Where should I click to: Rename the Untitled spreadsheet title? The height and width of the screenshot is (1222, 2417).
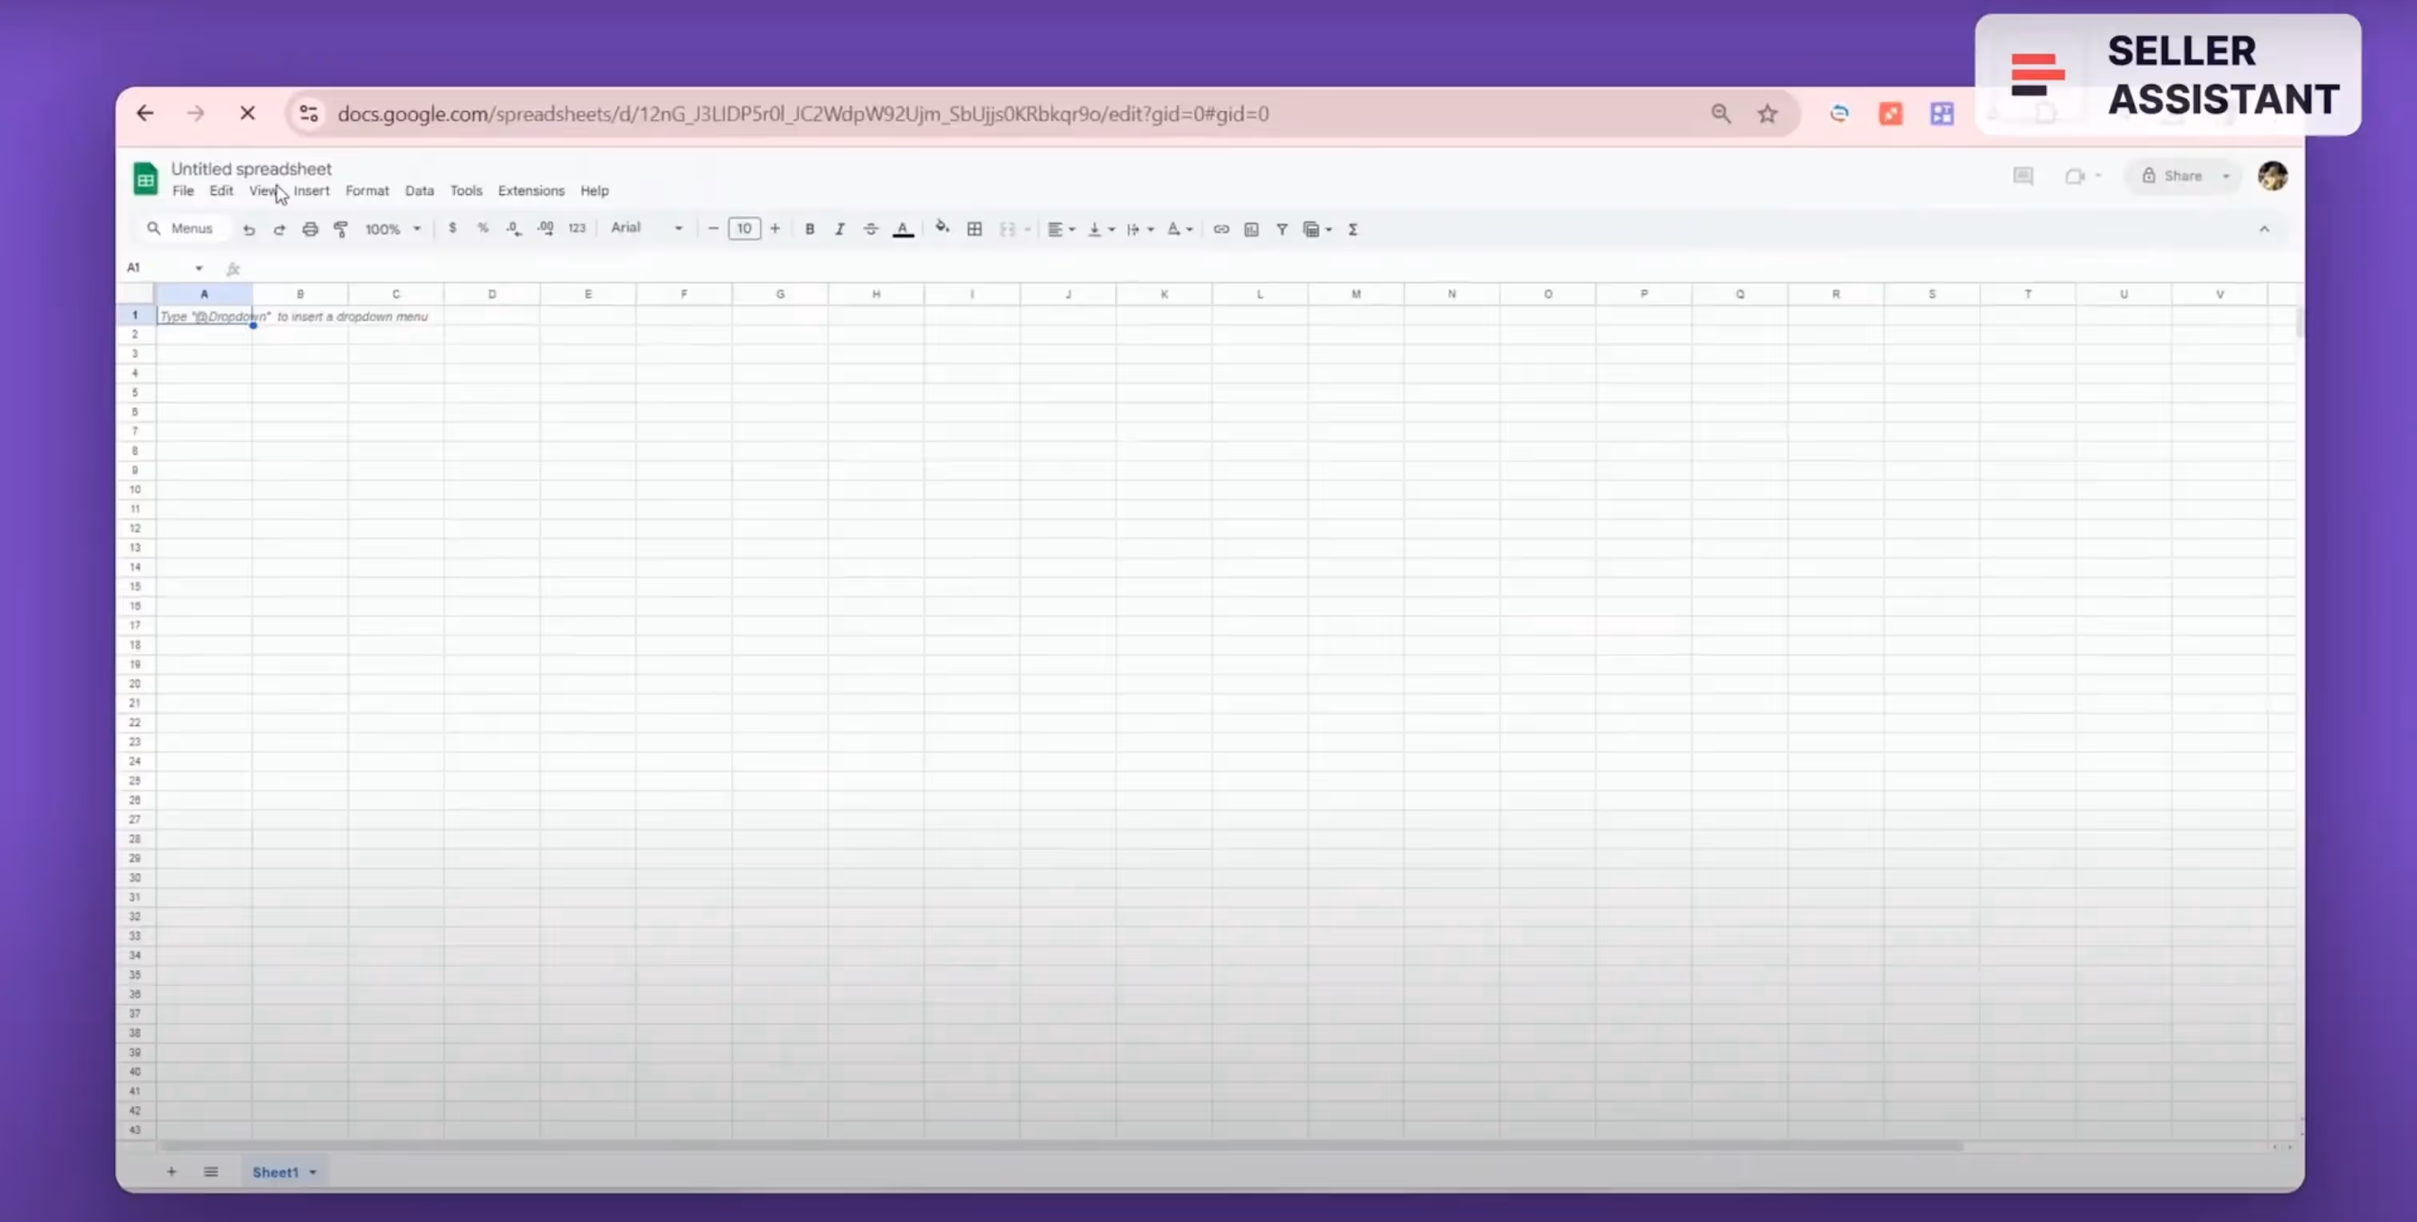[x=250, y=169]
